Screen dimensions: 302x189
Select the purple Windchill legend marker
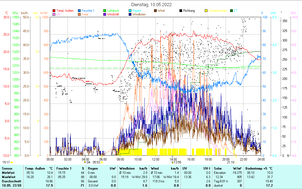[105, 14]
